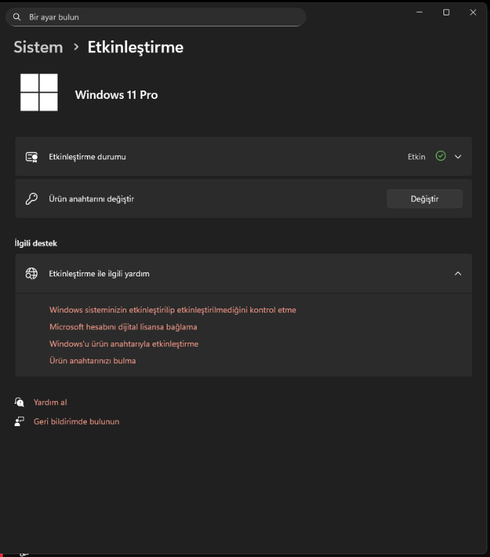Open link about checking Windows activation

click(x=172, y=310)
